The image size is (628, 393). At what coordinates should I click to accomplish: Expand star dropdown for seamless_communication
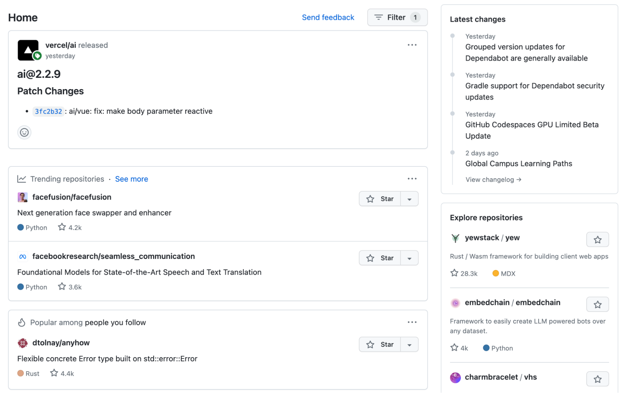[x=409, y=258]
